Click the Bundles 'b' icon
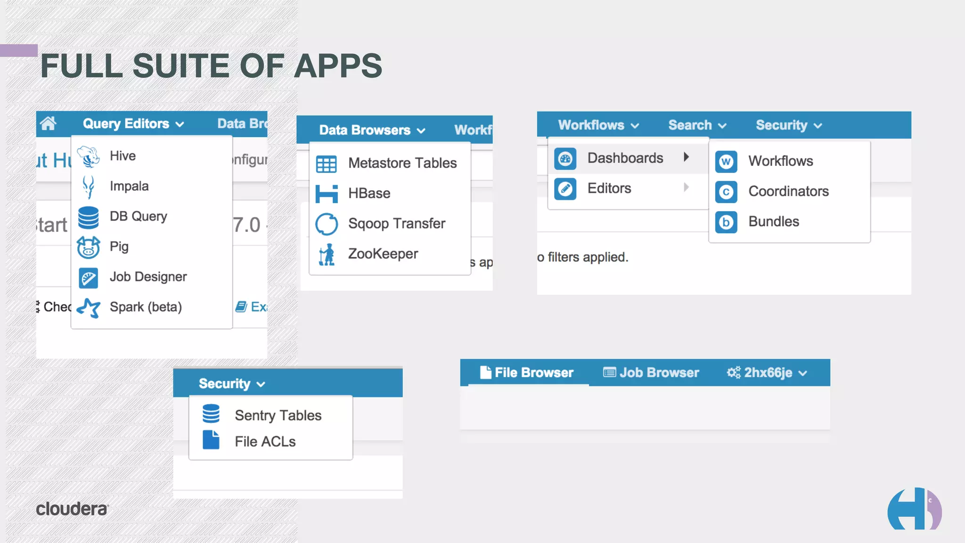 [x=726, y=222]
